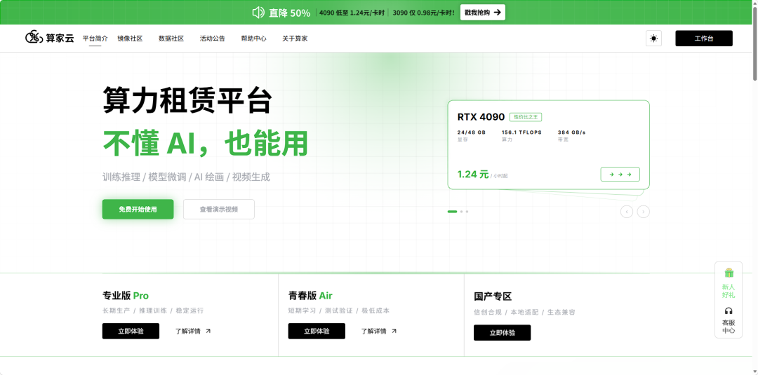
Task: Click 了解详情 link under 专业版 Pro
Action: click(192, 331)
